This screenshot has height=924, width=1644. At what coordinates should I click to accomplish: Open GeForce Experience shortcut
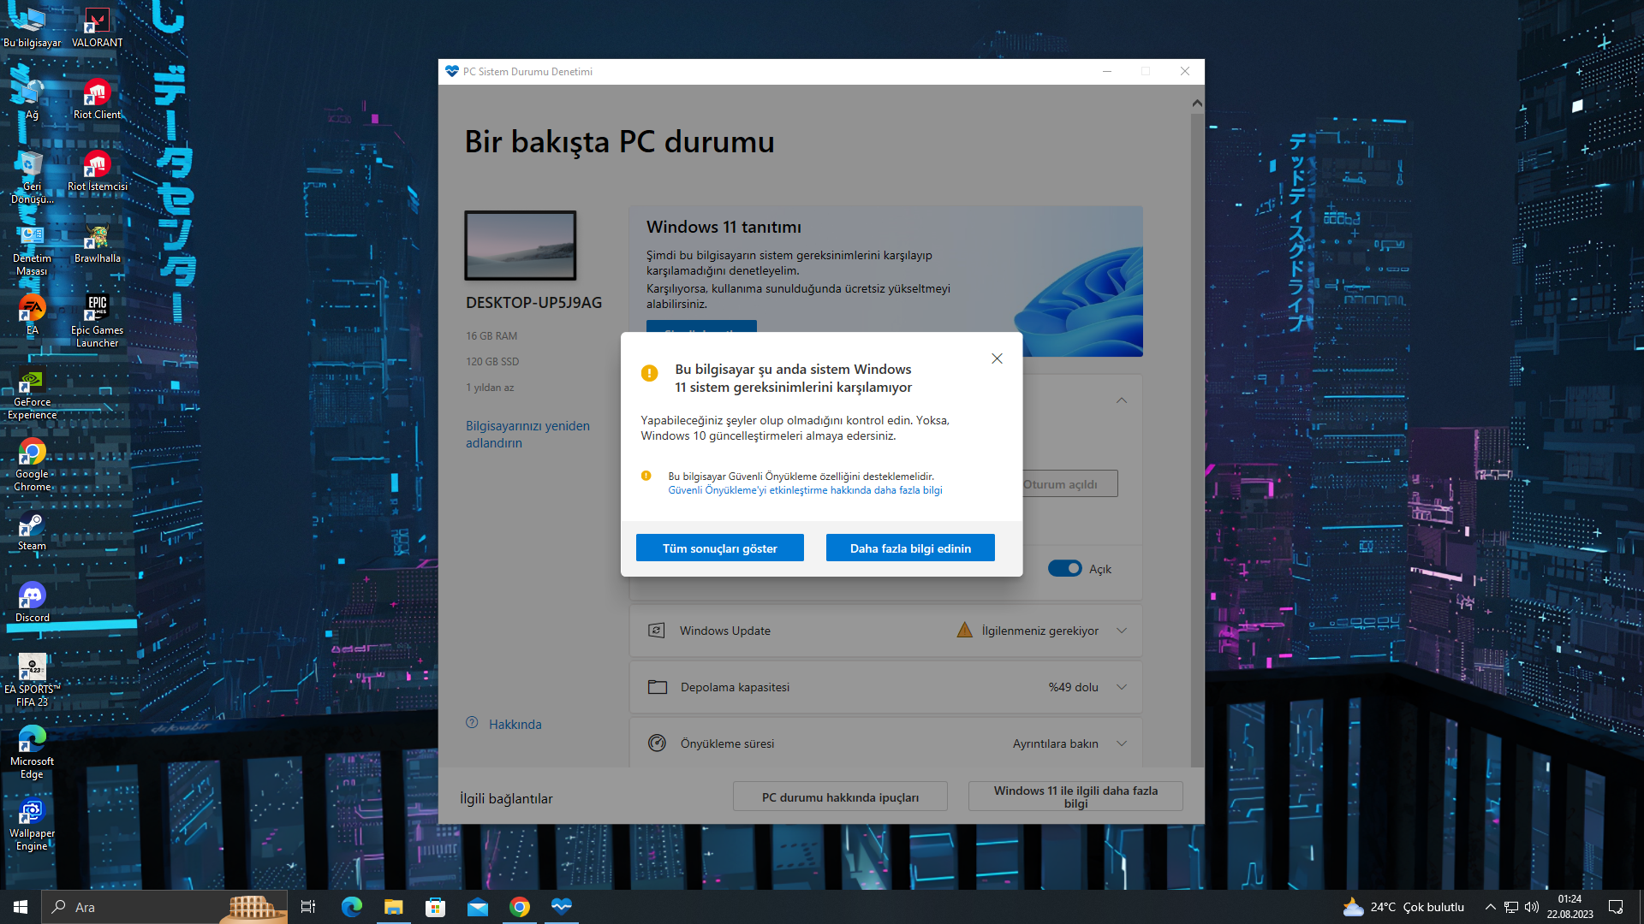(x=32, y=382)
